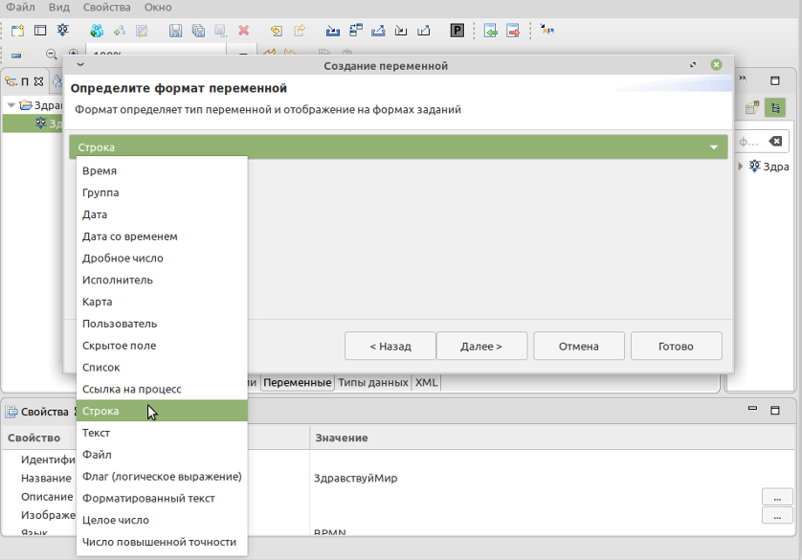Open the Файл menu
802x560 pixels.
pos(20,7)
